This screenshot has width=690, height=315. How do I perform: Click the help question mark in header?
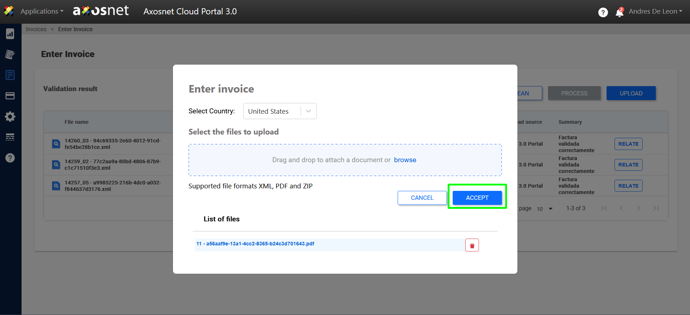(603, 13)
